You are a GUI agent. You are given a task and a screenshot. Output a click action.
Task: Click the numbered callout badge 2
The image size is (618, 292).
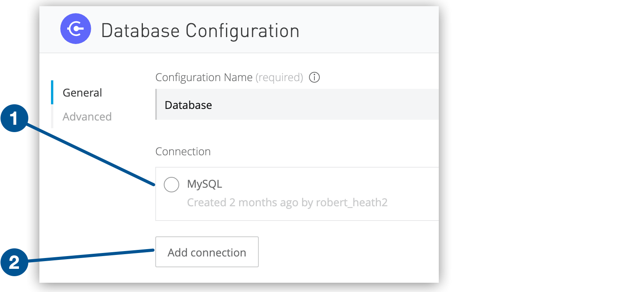pyautogui.click(x=14, y=262)
